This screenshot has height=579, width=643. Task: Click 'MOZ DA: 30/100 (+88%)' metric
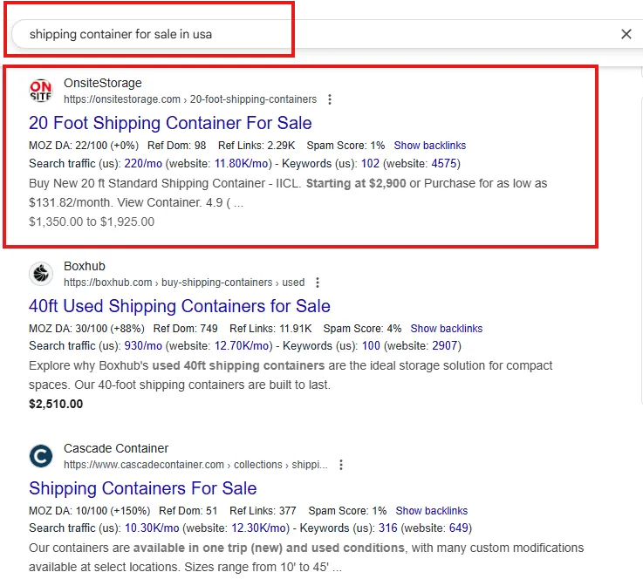(86, 329)
